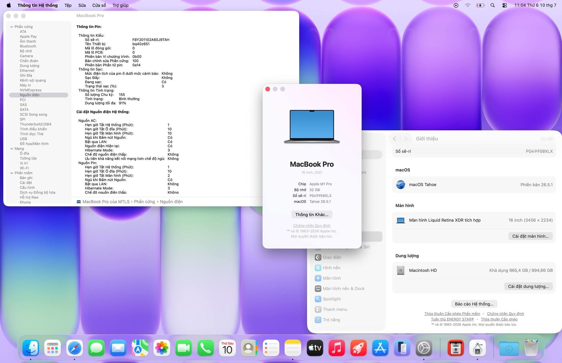Open Control Center from the menu bar
The height and width of the screenshot is (363, 562).
pos(504,5)
